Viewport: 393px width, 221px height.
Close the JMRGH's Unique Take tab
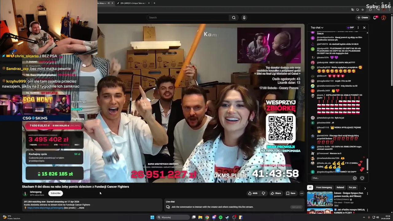click(149, 3)
